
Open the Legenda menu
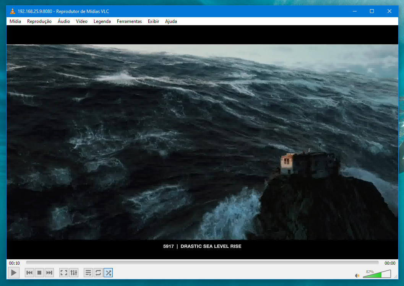pos(102,21)
